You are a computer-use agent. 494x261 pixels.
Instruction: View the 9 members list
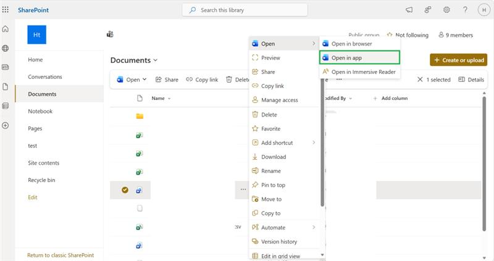[456, 35]
